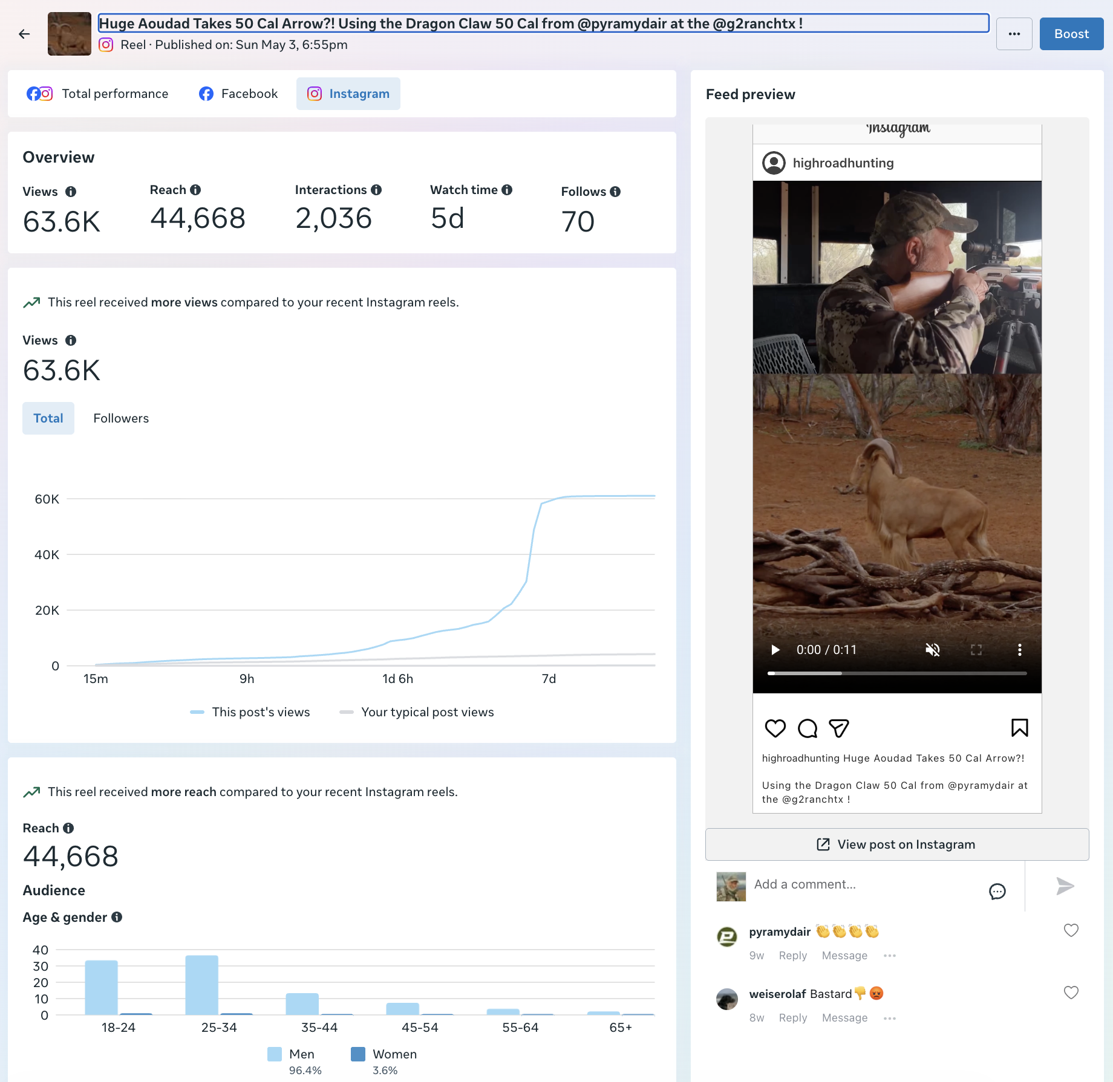Share the post with the send icon
This screenshot has width=1113, height=1082.
click(839, 728)
